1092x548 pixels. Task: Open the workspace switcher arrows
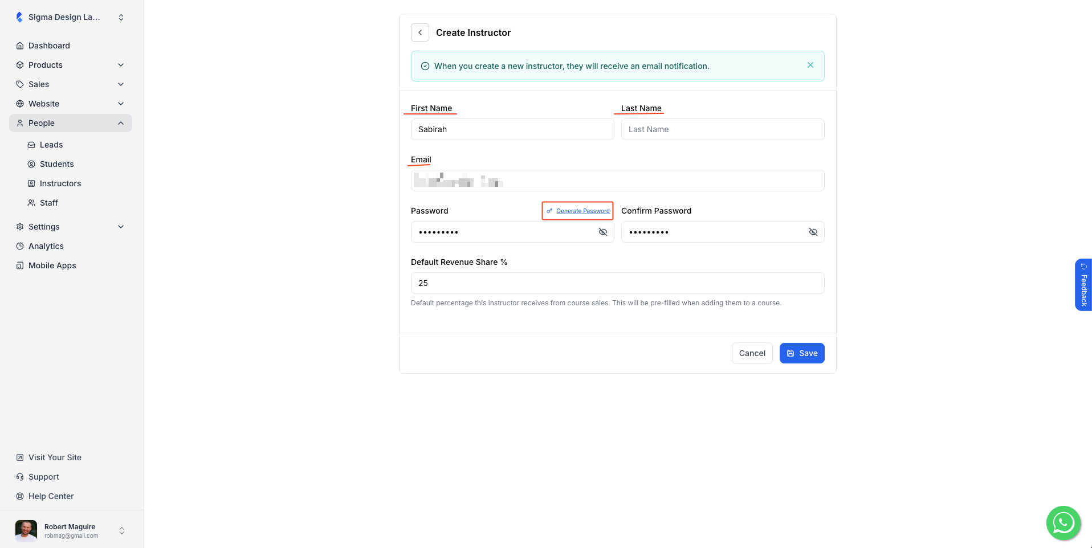click(121, 17)
